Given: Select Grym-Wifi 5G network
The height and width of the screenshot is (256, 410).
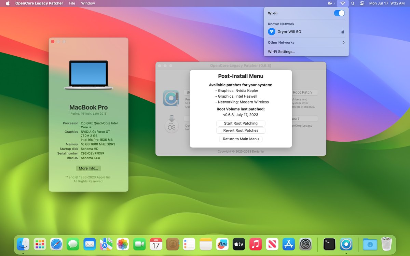Looking at the screenshot, I should (306, 32).
